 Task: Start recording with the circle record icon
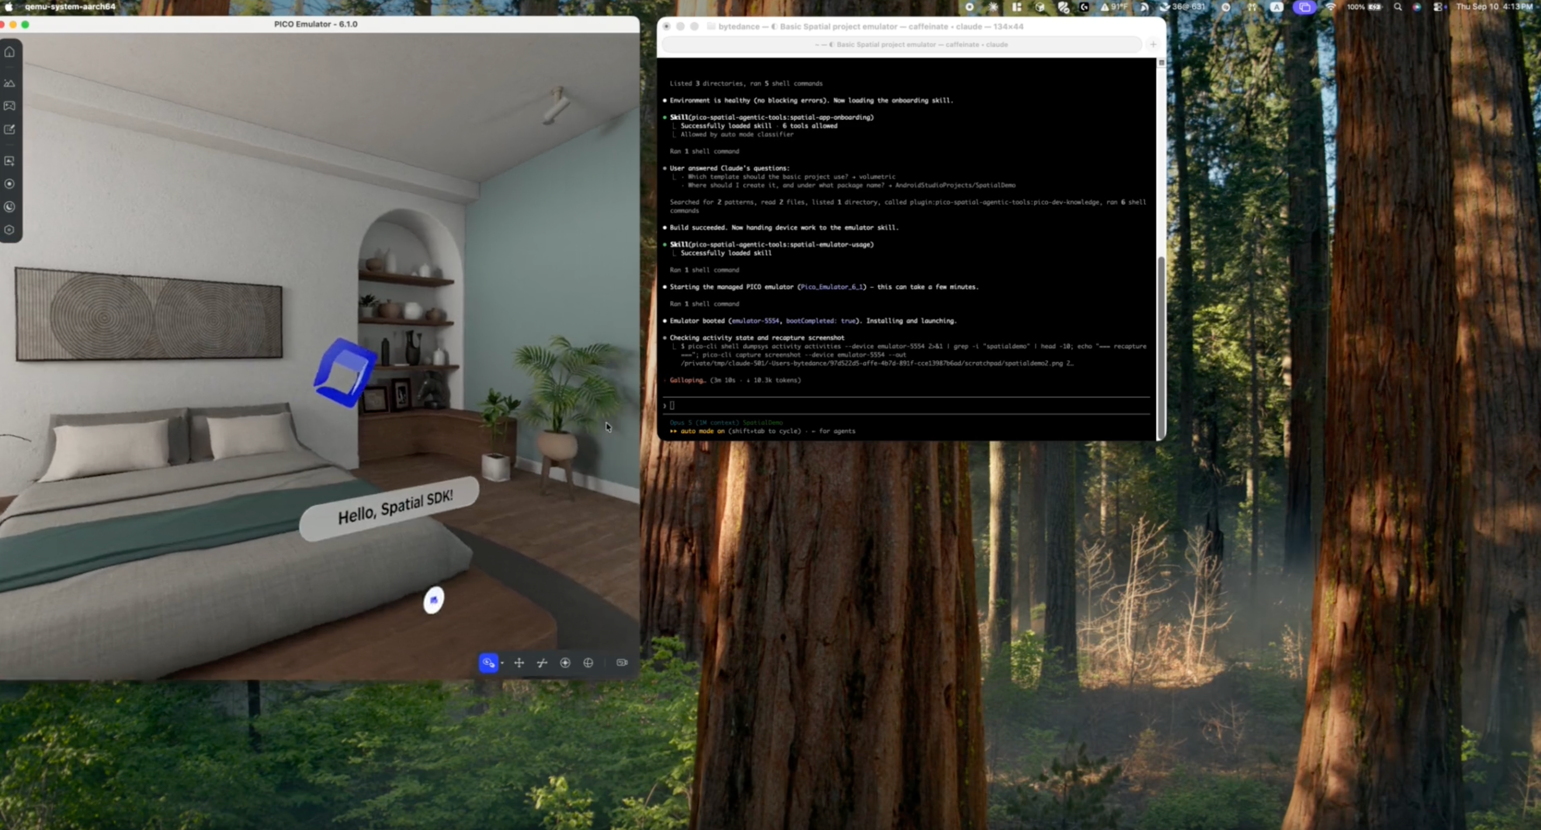click(10, 184)
